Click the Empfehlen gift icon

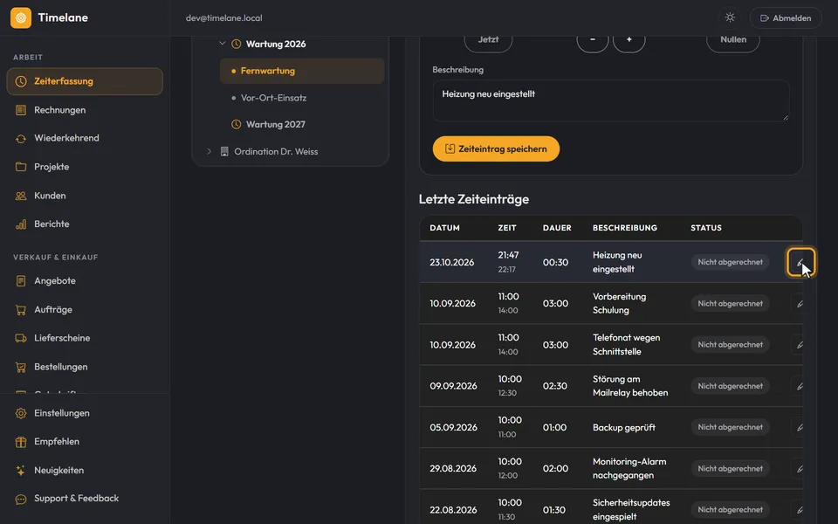click(x=21, y=442)
